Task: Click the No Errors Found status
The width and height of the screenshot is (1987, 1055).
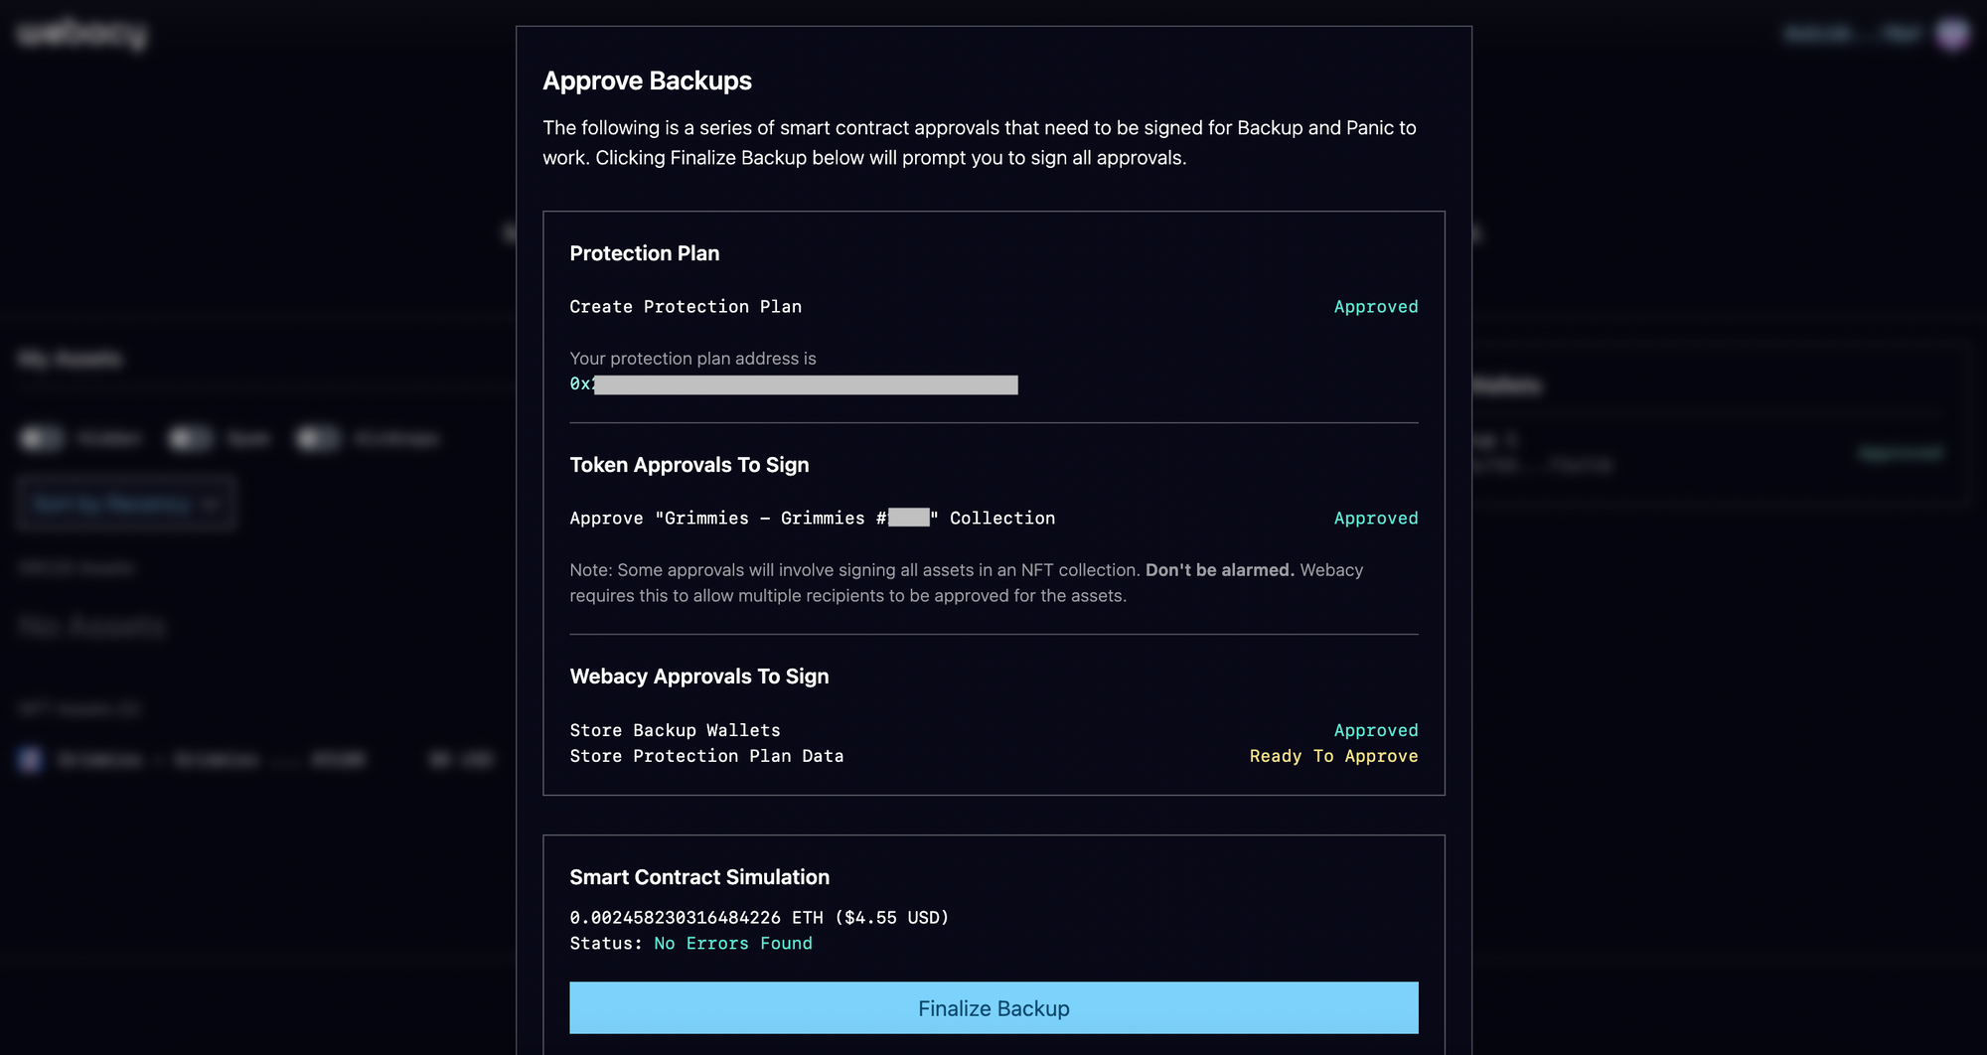Action: tap(733, 944)
